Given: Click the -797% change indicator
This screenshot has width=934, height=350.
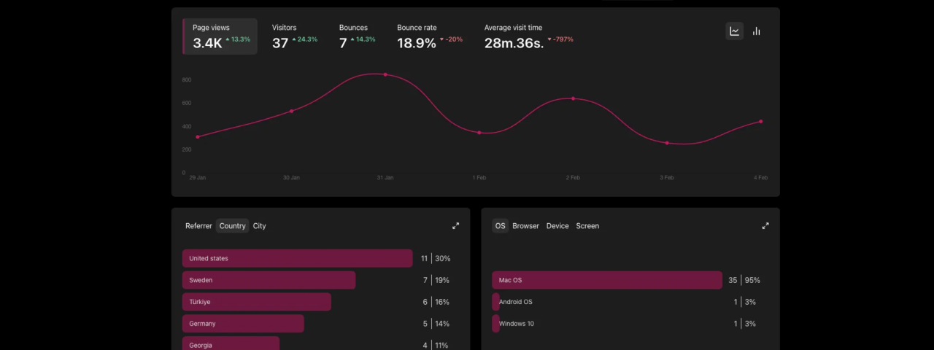Looking at the screenshot, I should coord(560,39).
